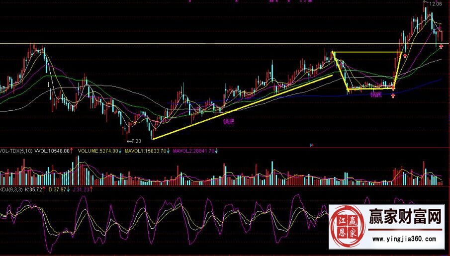This screenshot has height=256, width=450.
Task: Click the red arrow at the breakout candle
Action: point(405,56)
